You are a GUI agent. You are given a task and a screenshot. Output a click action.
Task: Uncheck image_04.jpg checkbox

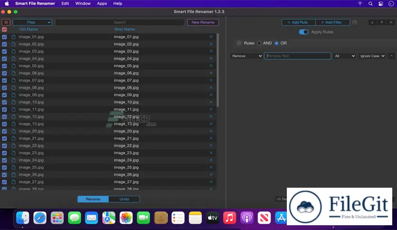tap(4, 58)
